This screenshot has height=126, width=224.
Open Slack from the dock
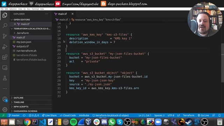click(x=97, y=122)
